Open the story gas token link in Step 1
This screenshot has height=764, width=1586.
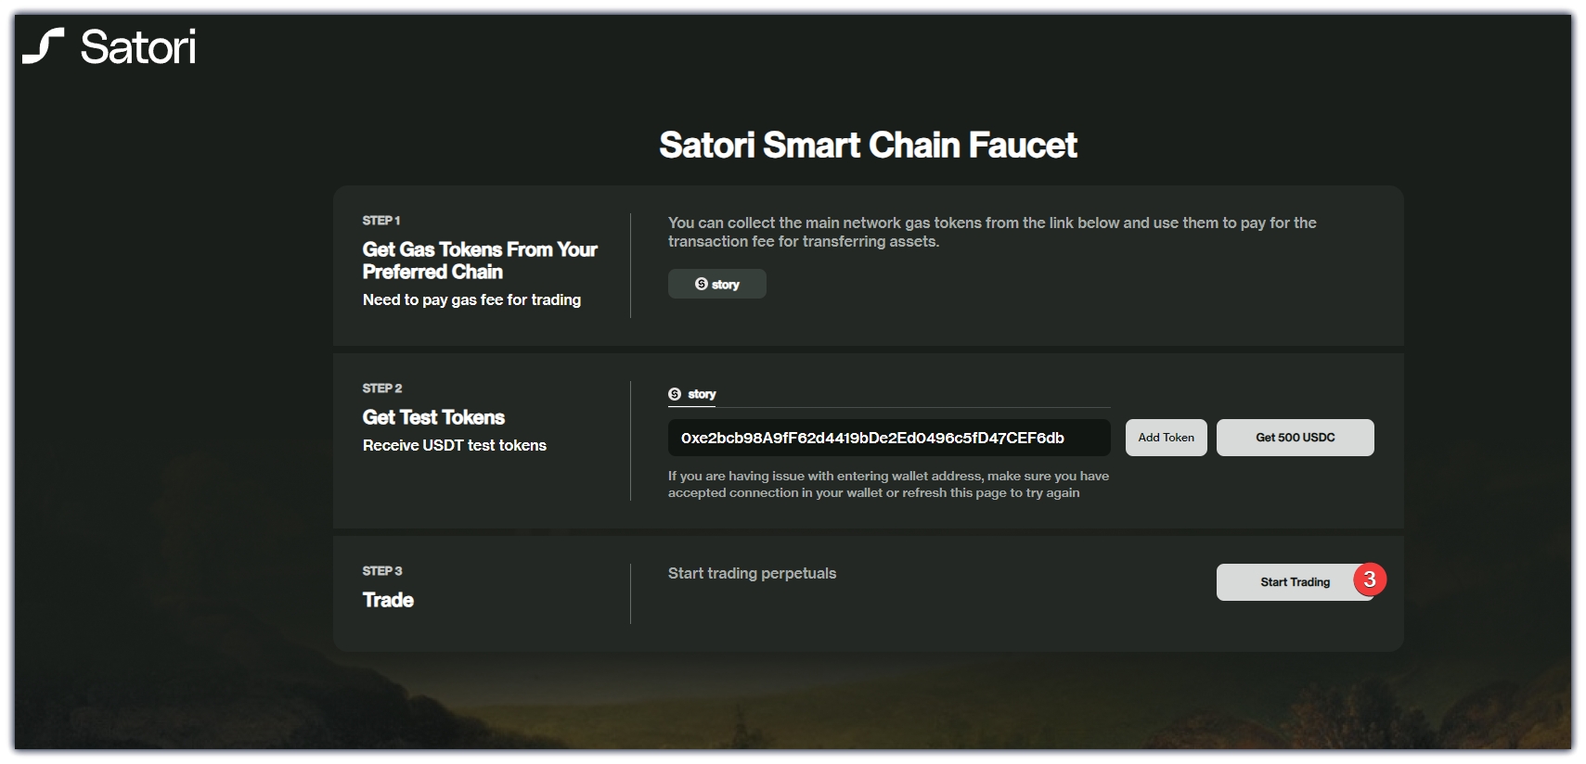(717, 284)
